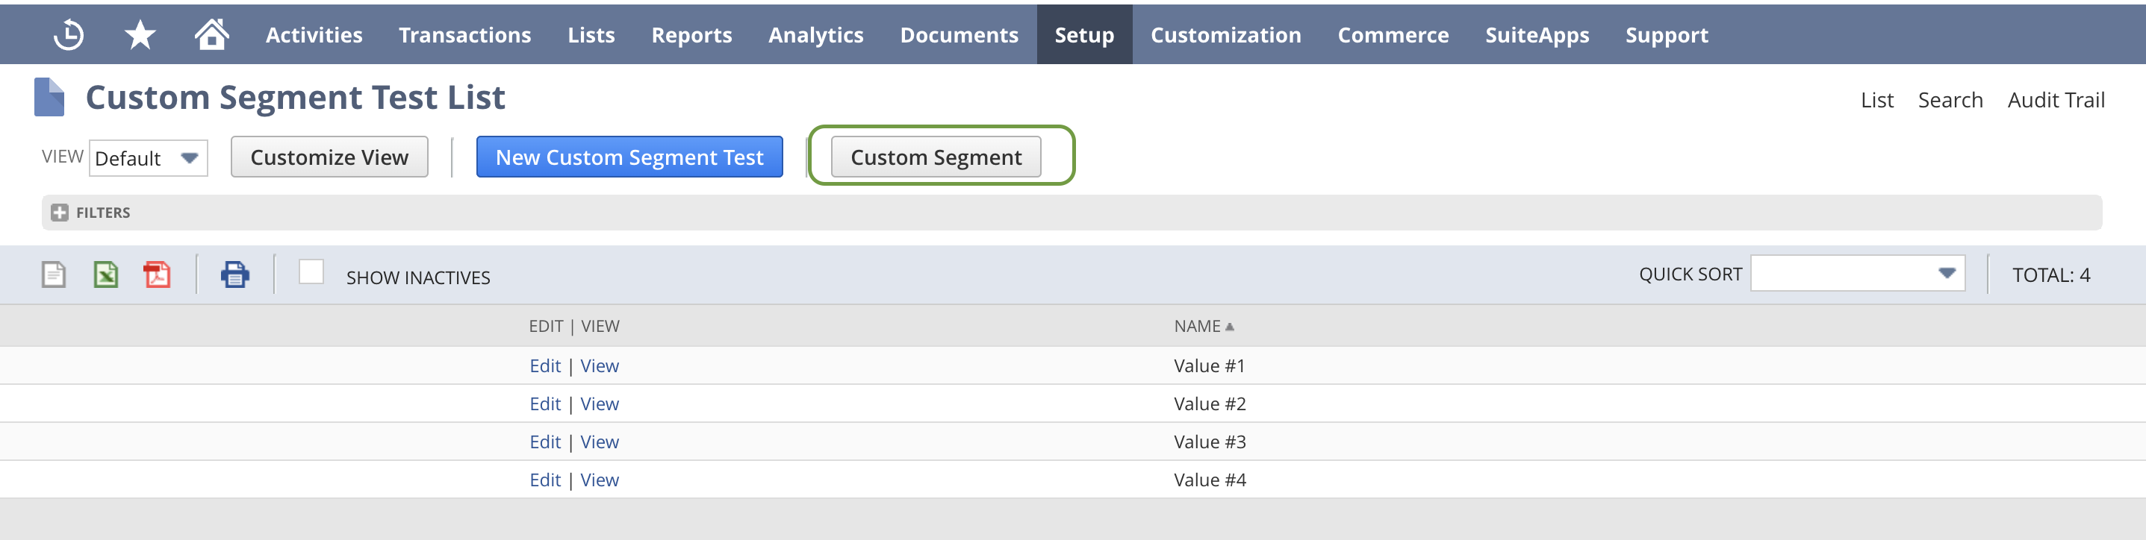Open the Audit Trail link

[2055, 100]
